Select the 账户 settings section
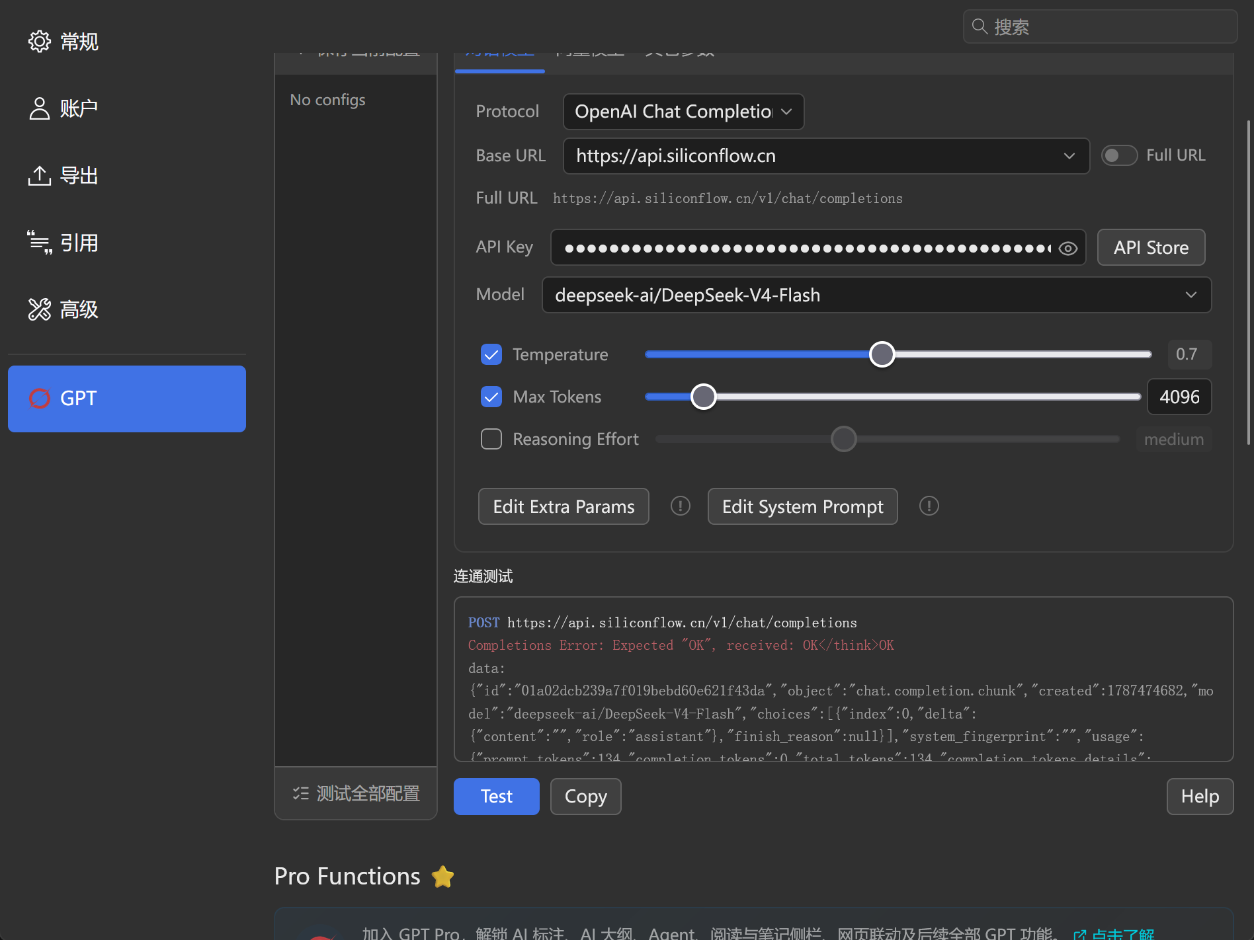Image resolution: width=1254 pixels, height=940 pixels. click(127, 108)
